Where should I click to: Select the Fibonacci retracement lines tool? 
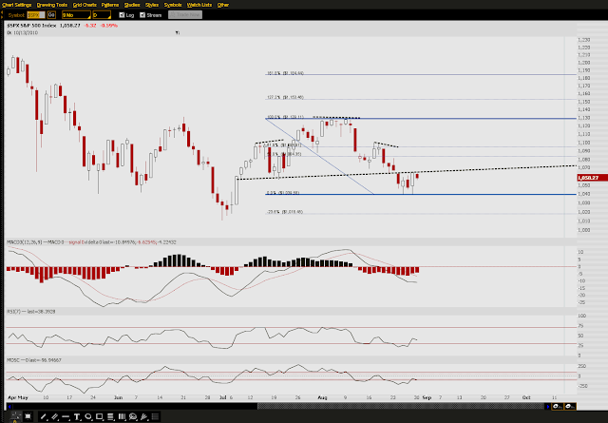point(110,416)
